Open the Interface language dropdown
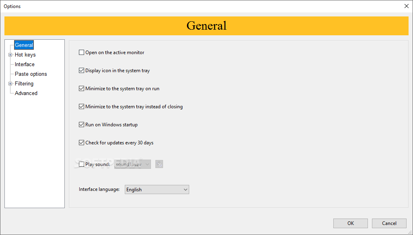This screenshot has height=235, width=413. coord(157,190)
